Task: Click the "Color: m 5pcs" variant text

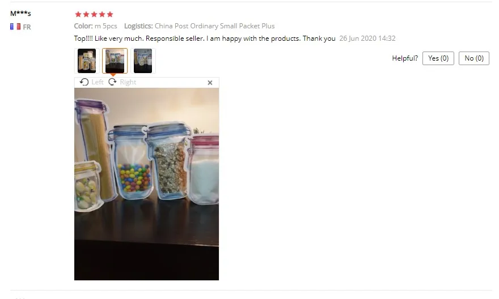Action: pos(95,26)
